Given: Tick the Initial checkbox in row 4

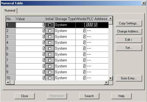Looking at the screenshot, I should point(50,43).
